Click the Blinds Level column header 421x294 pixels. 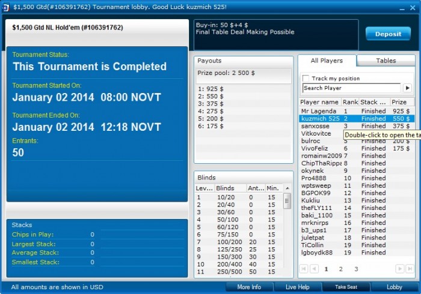point(204,188)
